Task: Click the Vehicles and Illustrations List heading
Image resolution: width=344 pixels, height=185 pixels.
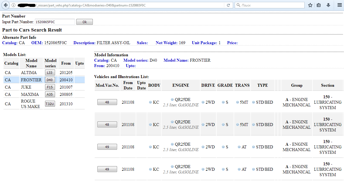Action: tap(121, 77)
